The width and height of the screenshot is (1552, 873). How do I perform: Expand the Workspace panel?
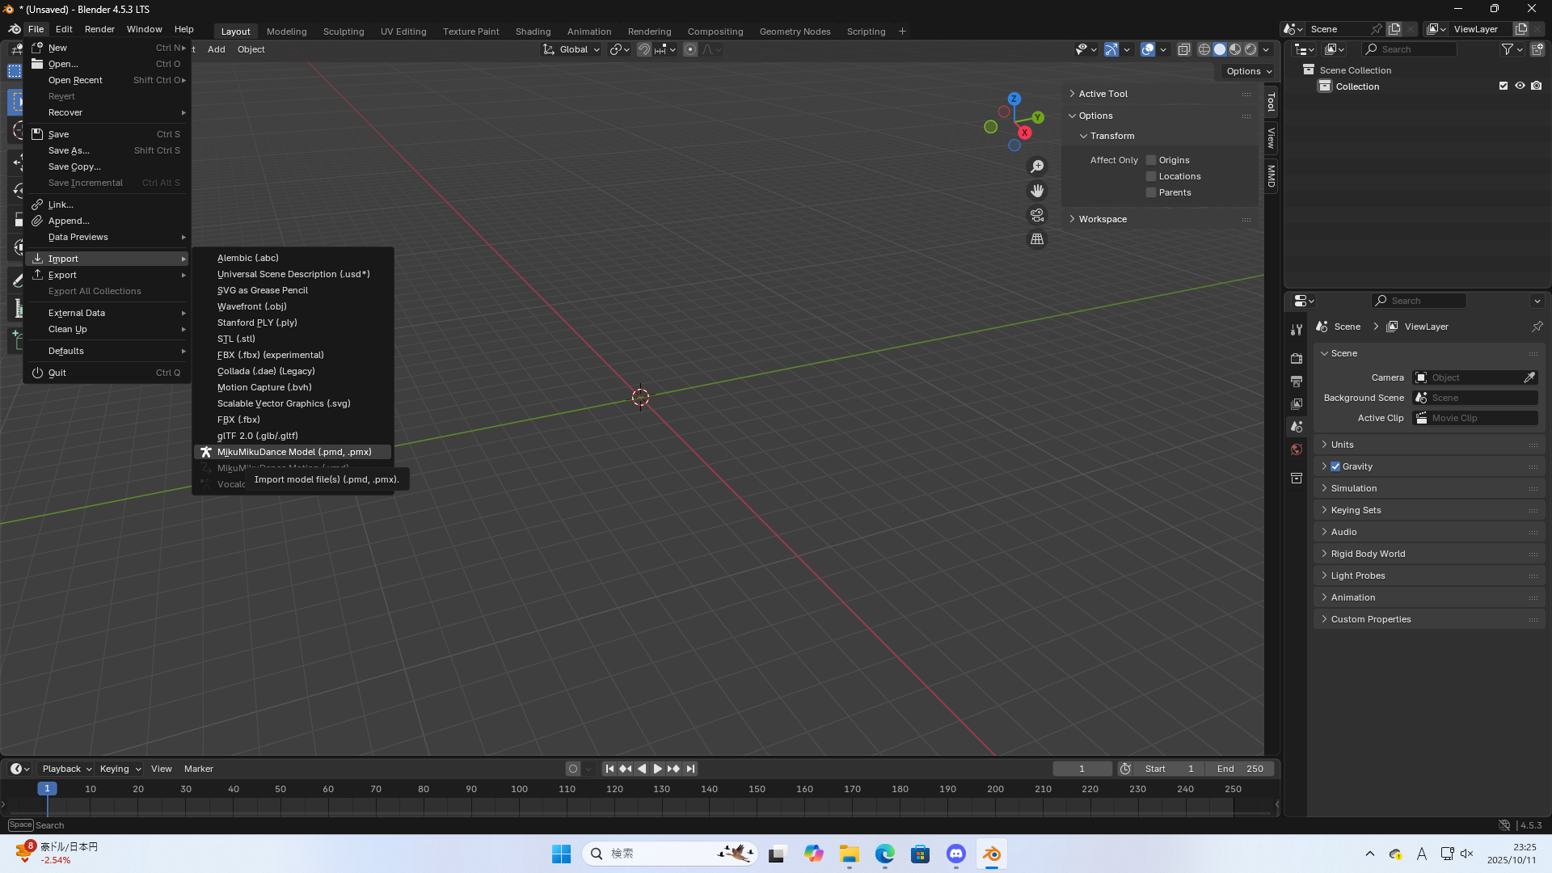coord(1103,219)
